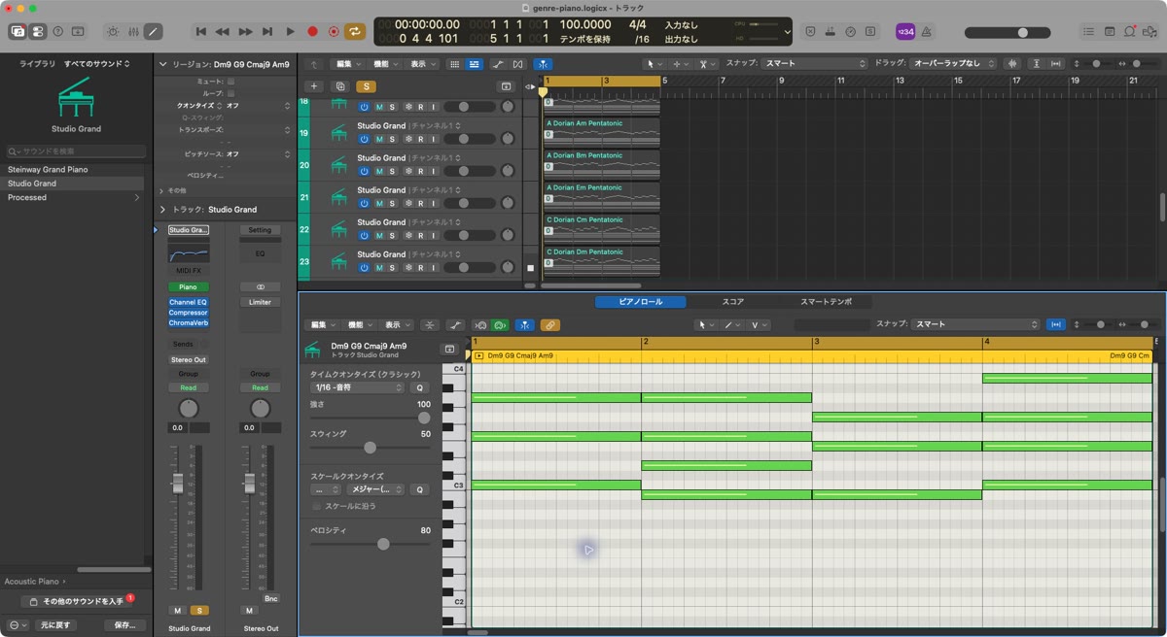Screen dimensions: 1167x637
Task: Open piano roll 編集 menu
Action: click(321, 324)
